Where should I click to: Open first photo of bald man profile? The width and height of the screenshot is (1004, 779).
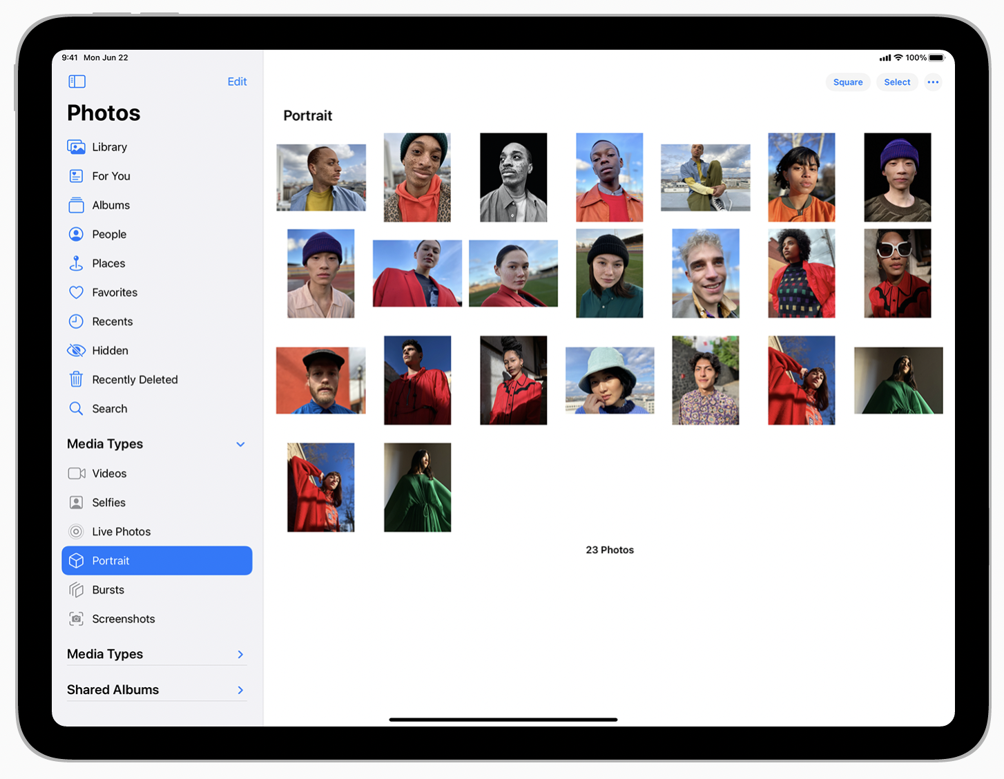click(x=320, y=177)
